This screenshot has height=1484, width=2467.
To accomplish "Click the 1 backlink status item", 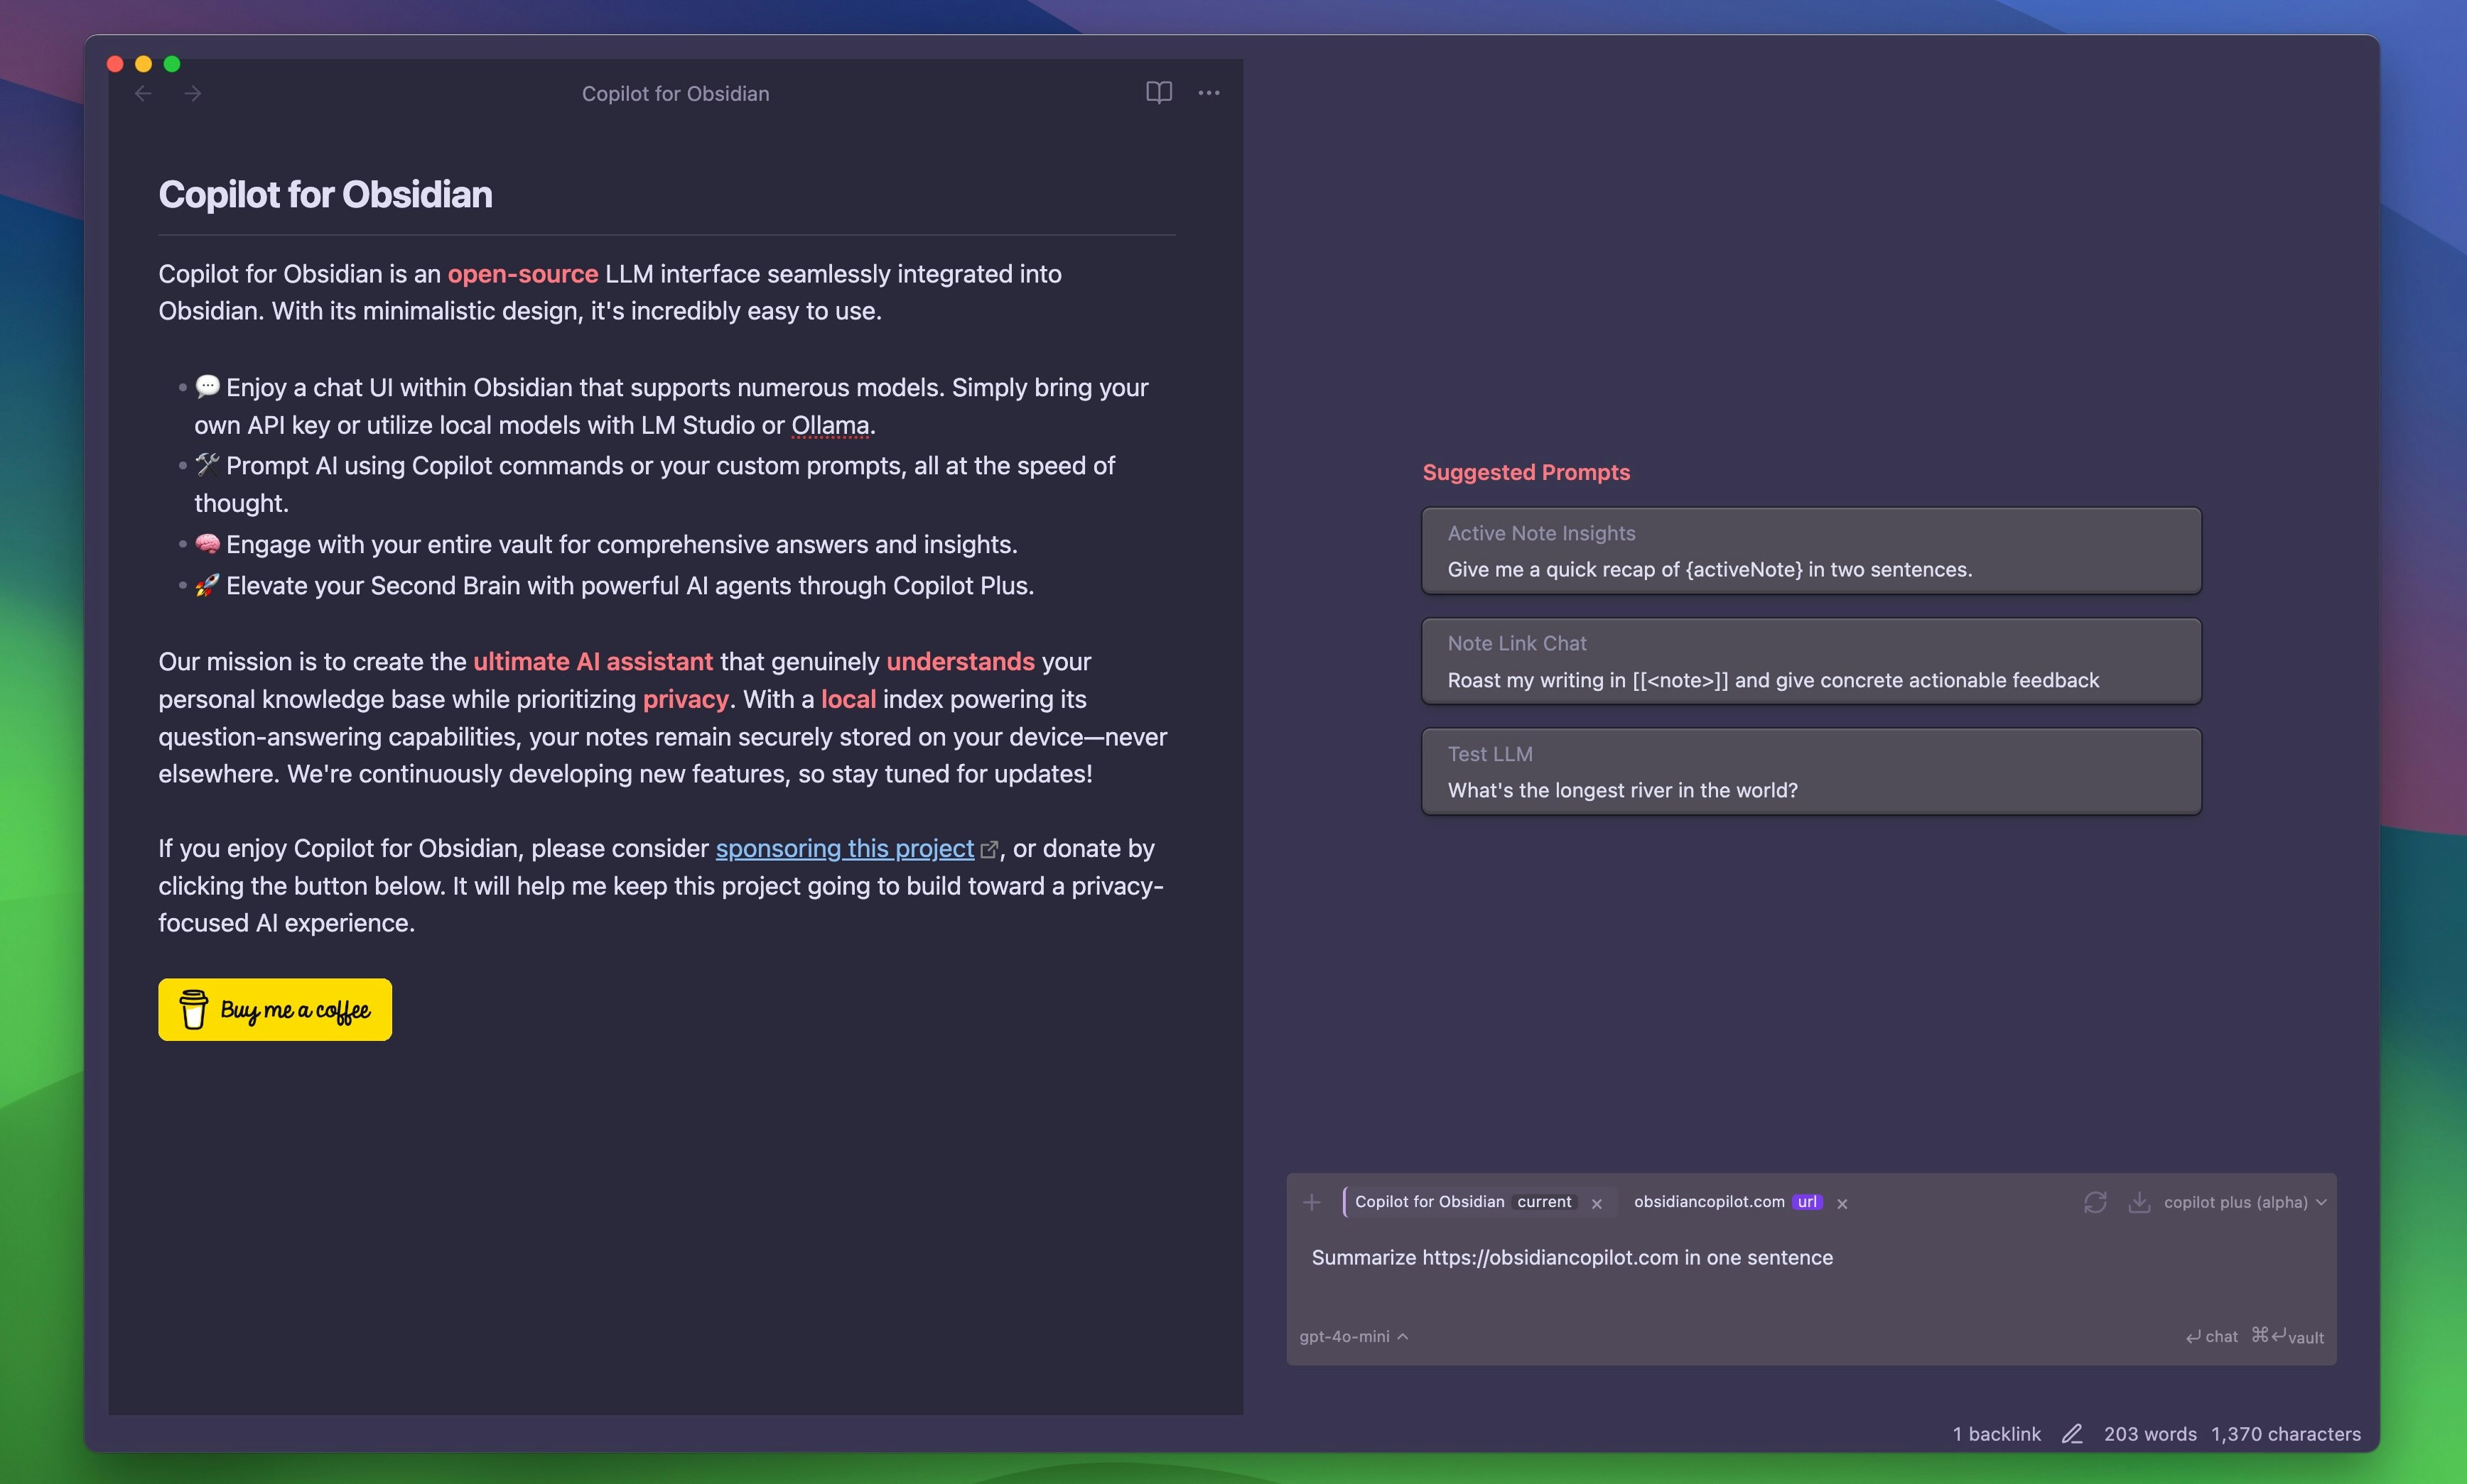I will 1996,1434.
